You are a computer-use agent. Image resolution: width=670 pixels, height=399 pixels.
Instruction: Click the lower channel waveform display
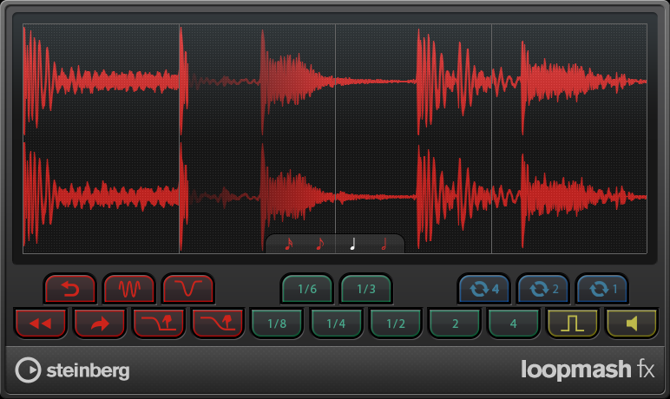(x=335, y=197)
